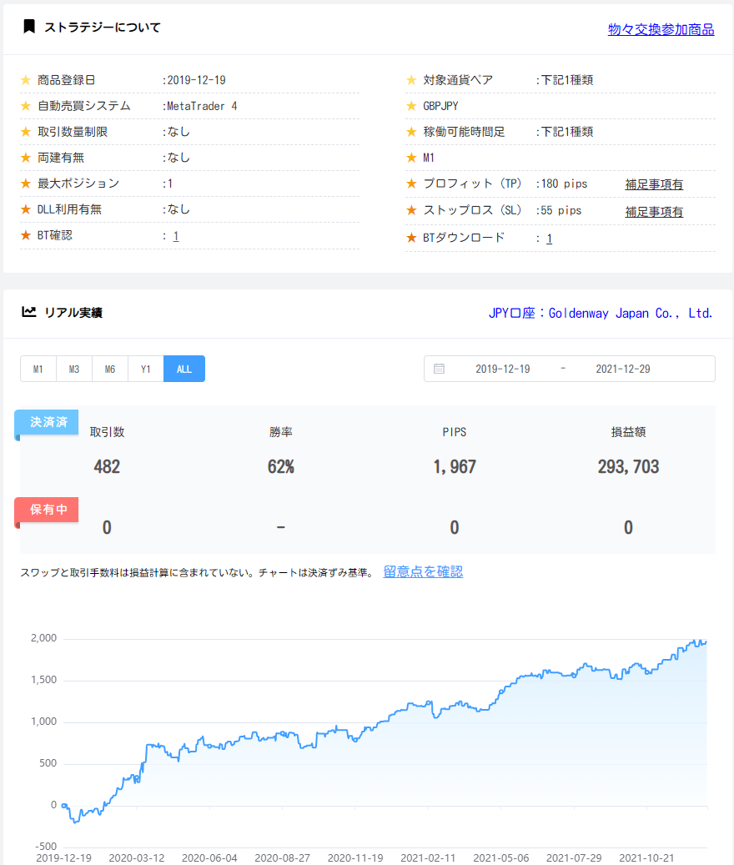Select the M6 period option
The image size is (734, 865).
click(x=109, y=368)
